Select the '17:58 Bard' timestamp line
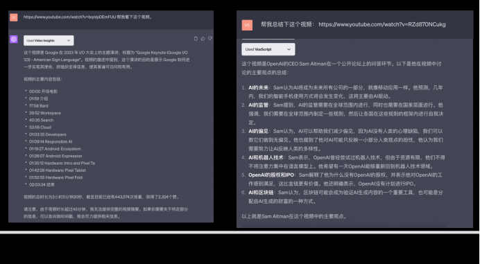 [39, 106]
